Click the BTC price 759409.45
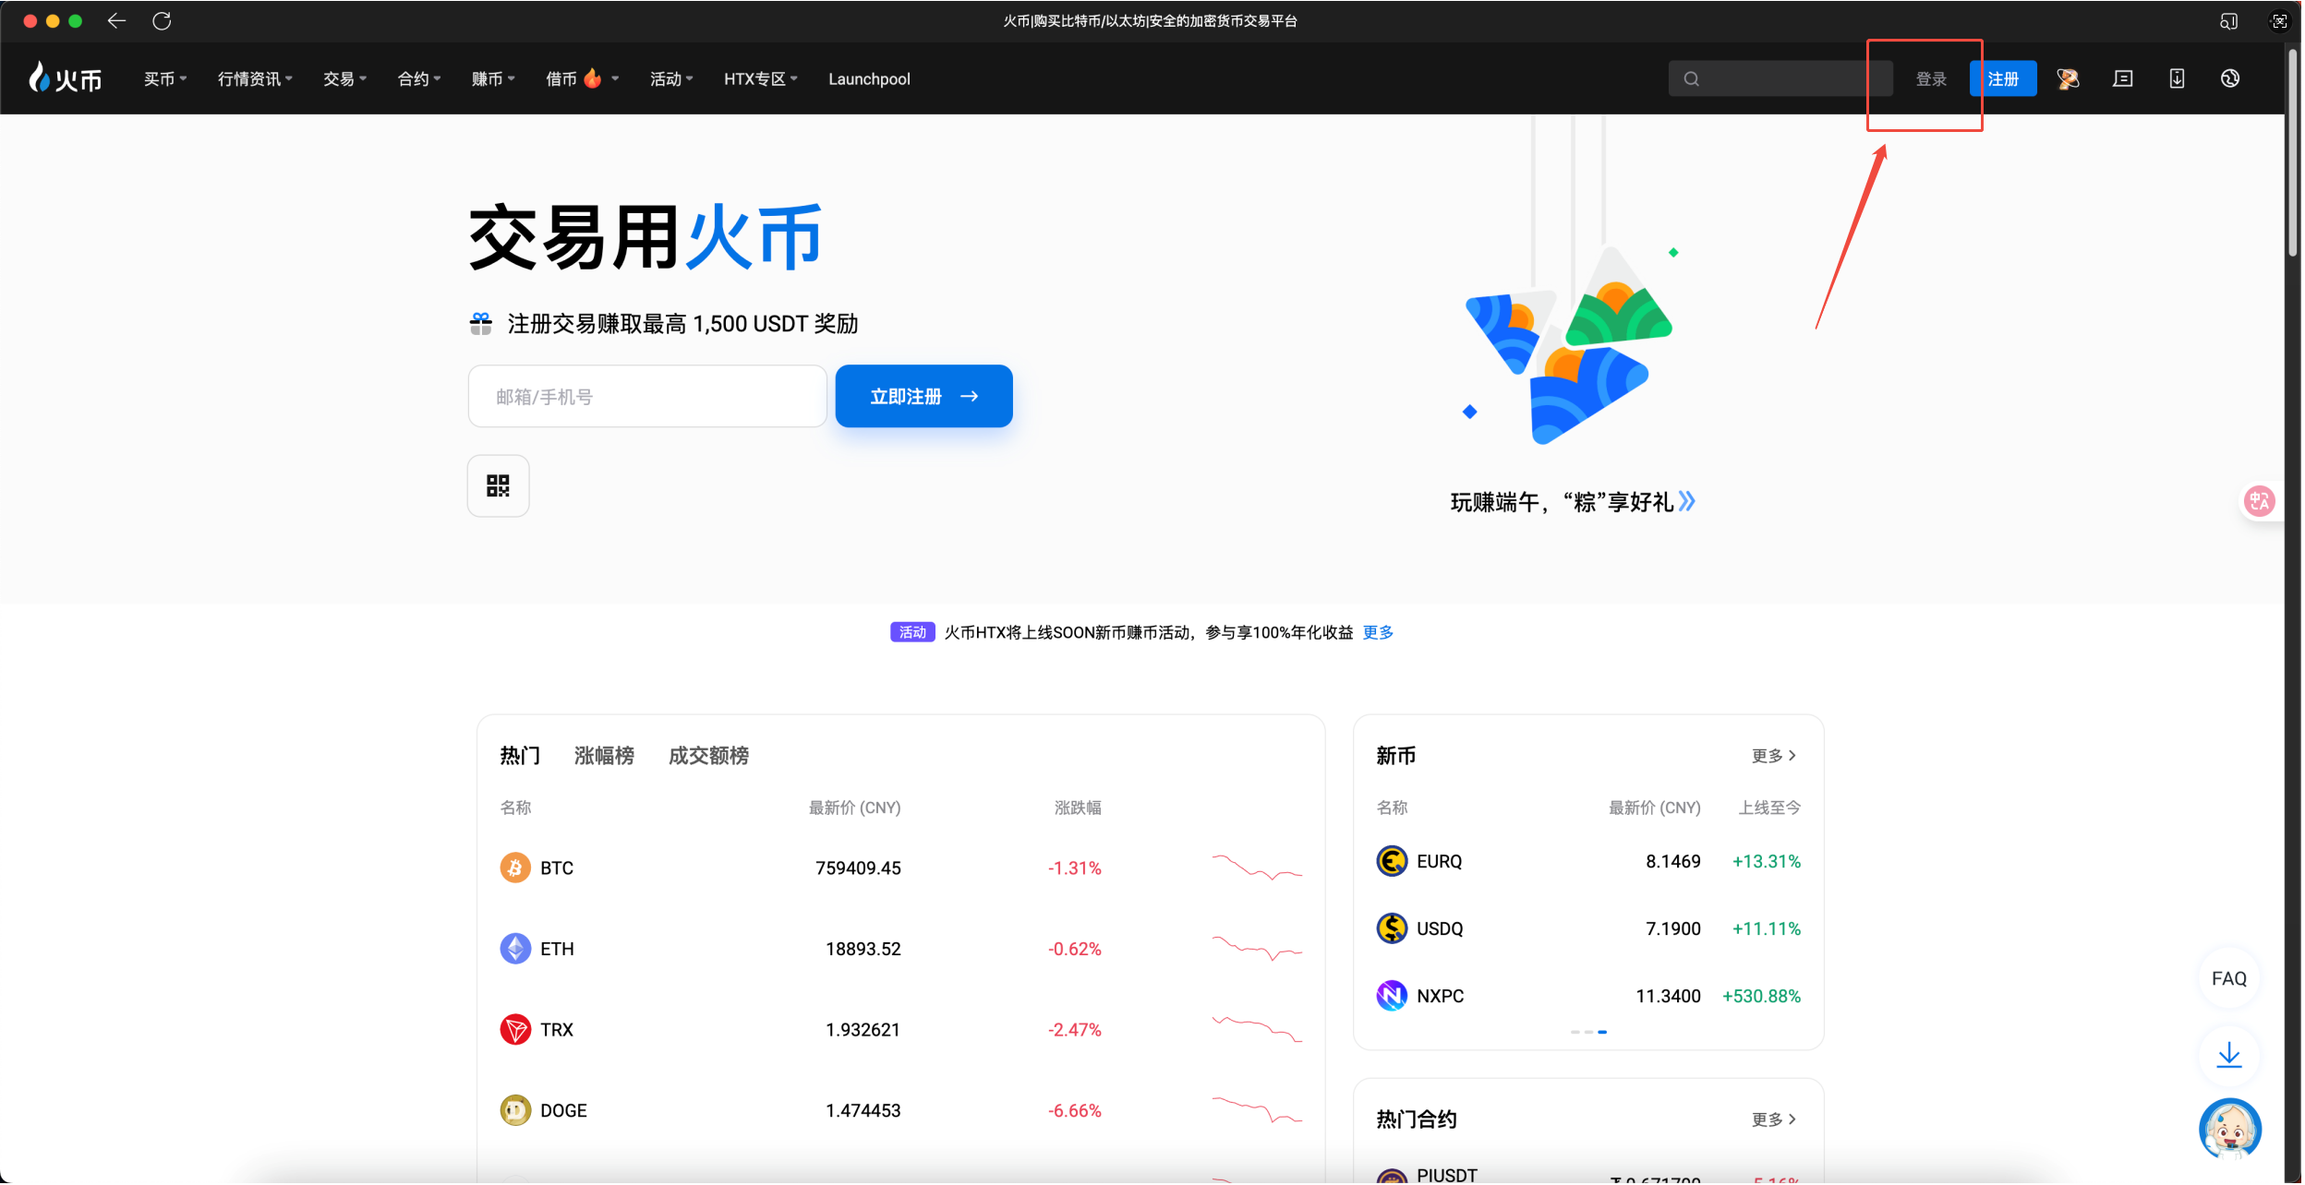 point(858,868)
